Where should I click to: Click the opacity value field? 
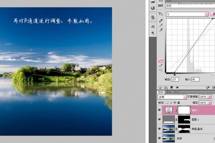click(204, 97)
